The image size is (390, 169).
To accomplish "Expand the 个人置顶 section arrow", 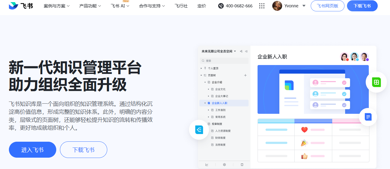I will click(x=201, y=68).
